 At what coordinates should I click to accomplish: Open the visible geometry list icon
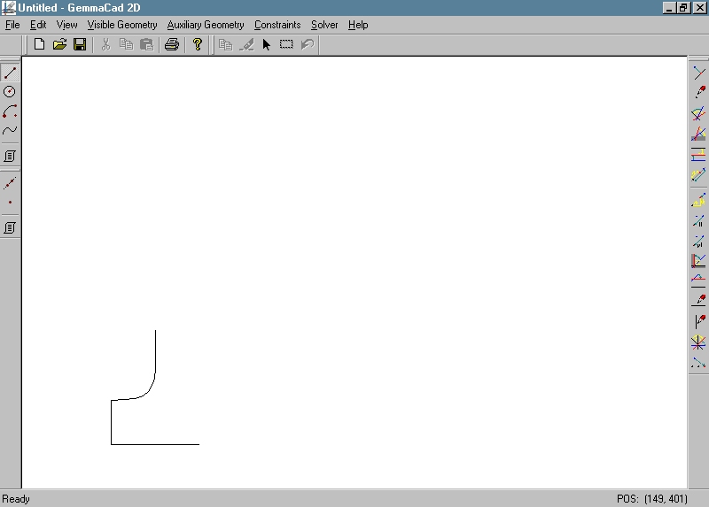point(10,157)
